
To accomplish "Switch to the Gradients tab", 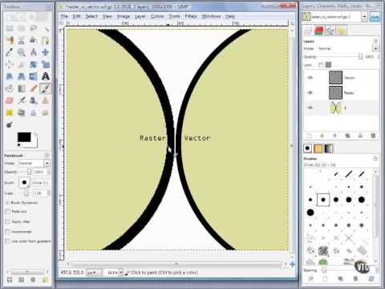I will [x=328, y=149].
